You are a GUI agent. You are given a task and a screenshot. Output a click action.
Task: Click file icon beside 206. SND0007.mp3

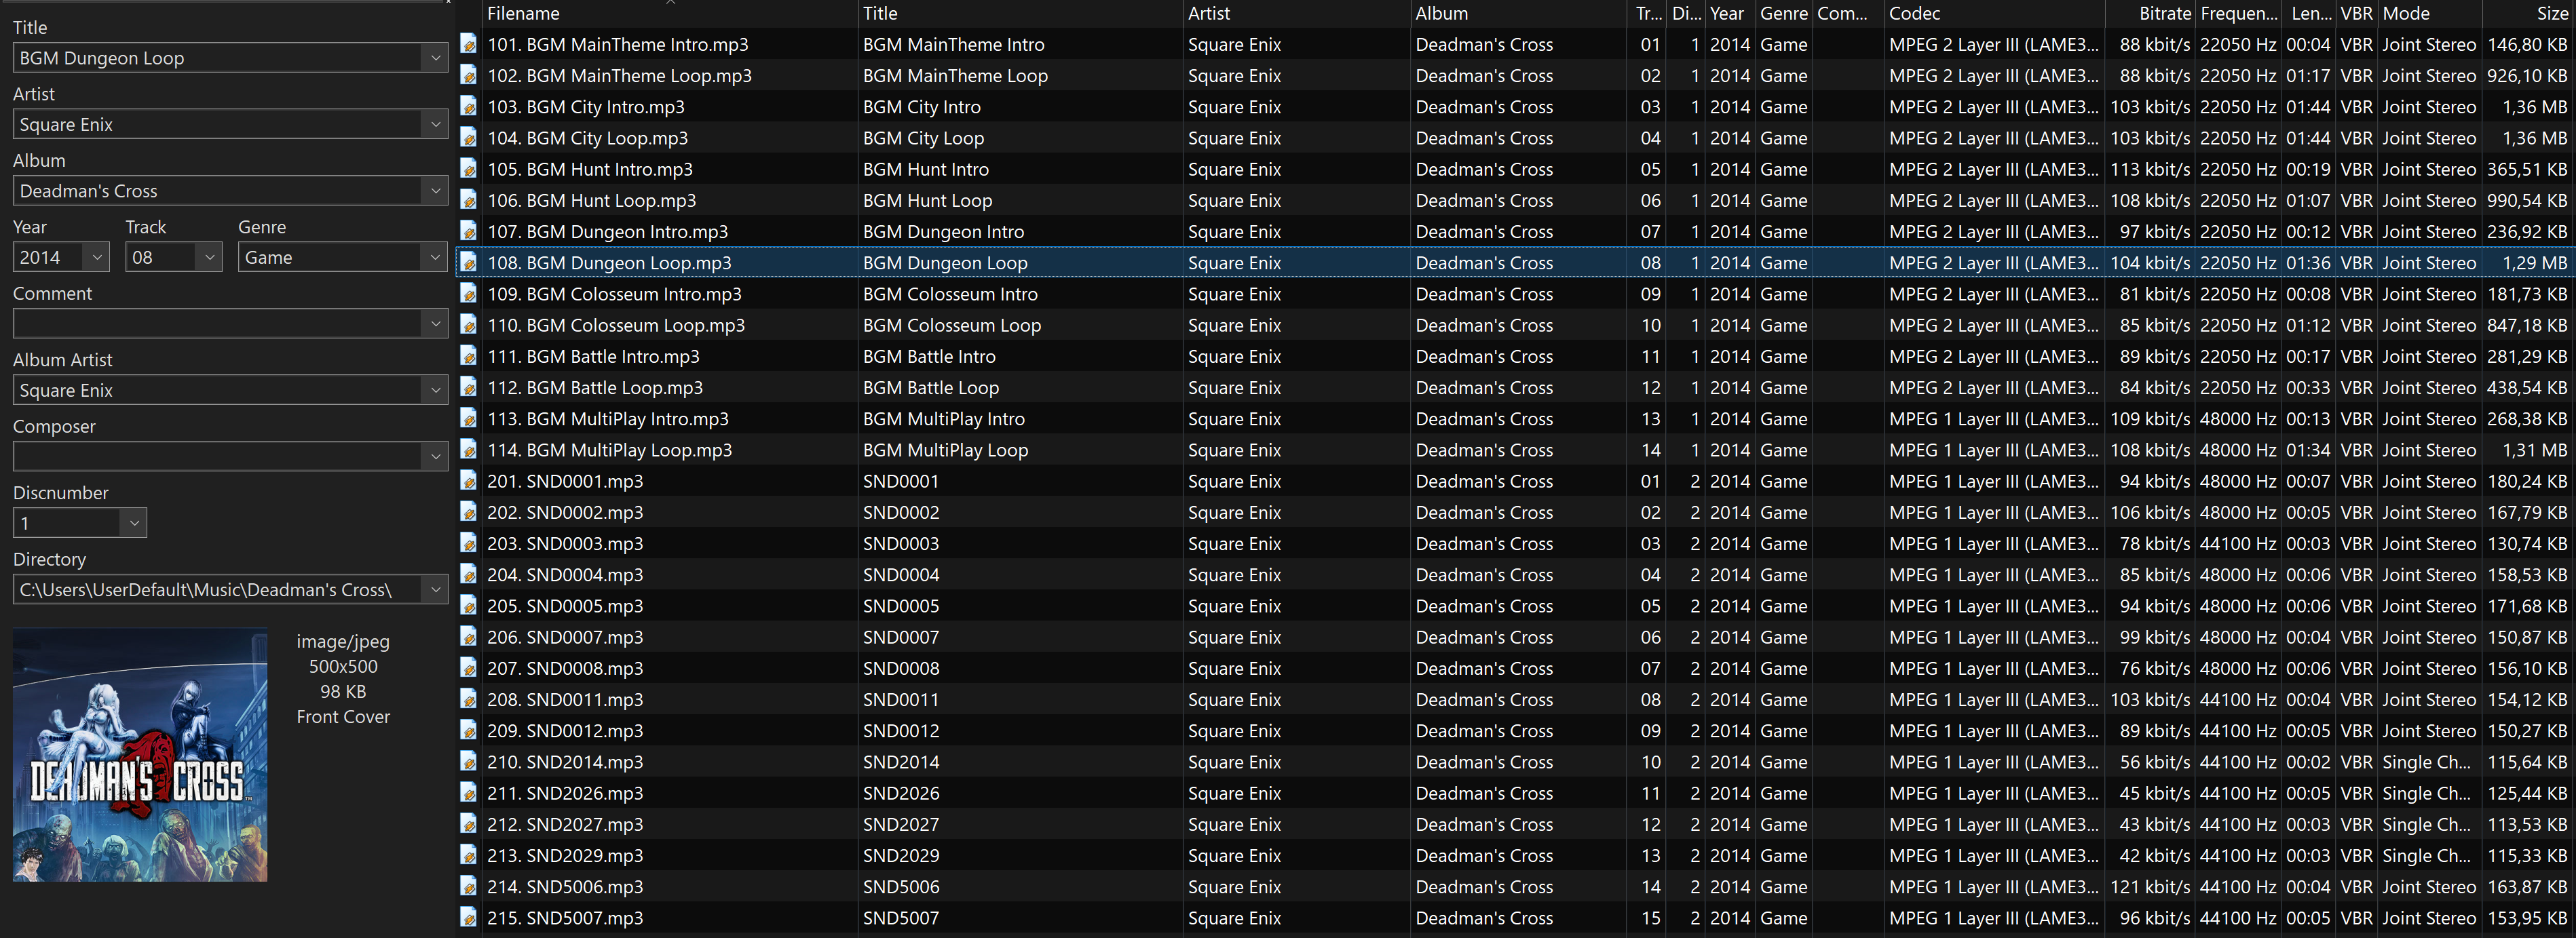click(468, 636)
